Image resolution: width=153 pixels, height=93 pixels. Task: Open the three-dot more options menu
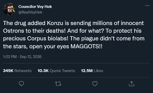[x=147, y=6]
